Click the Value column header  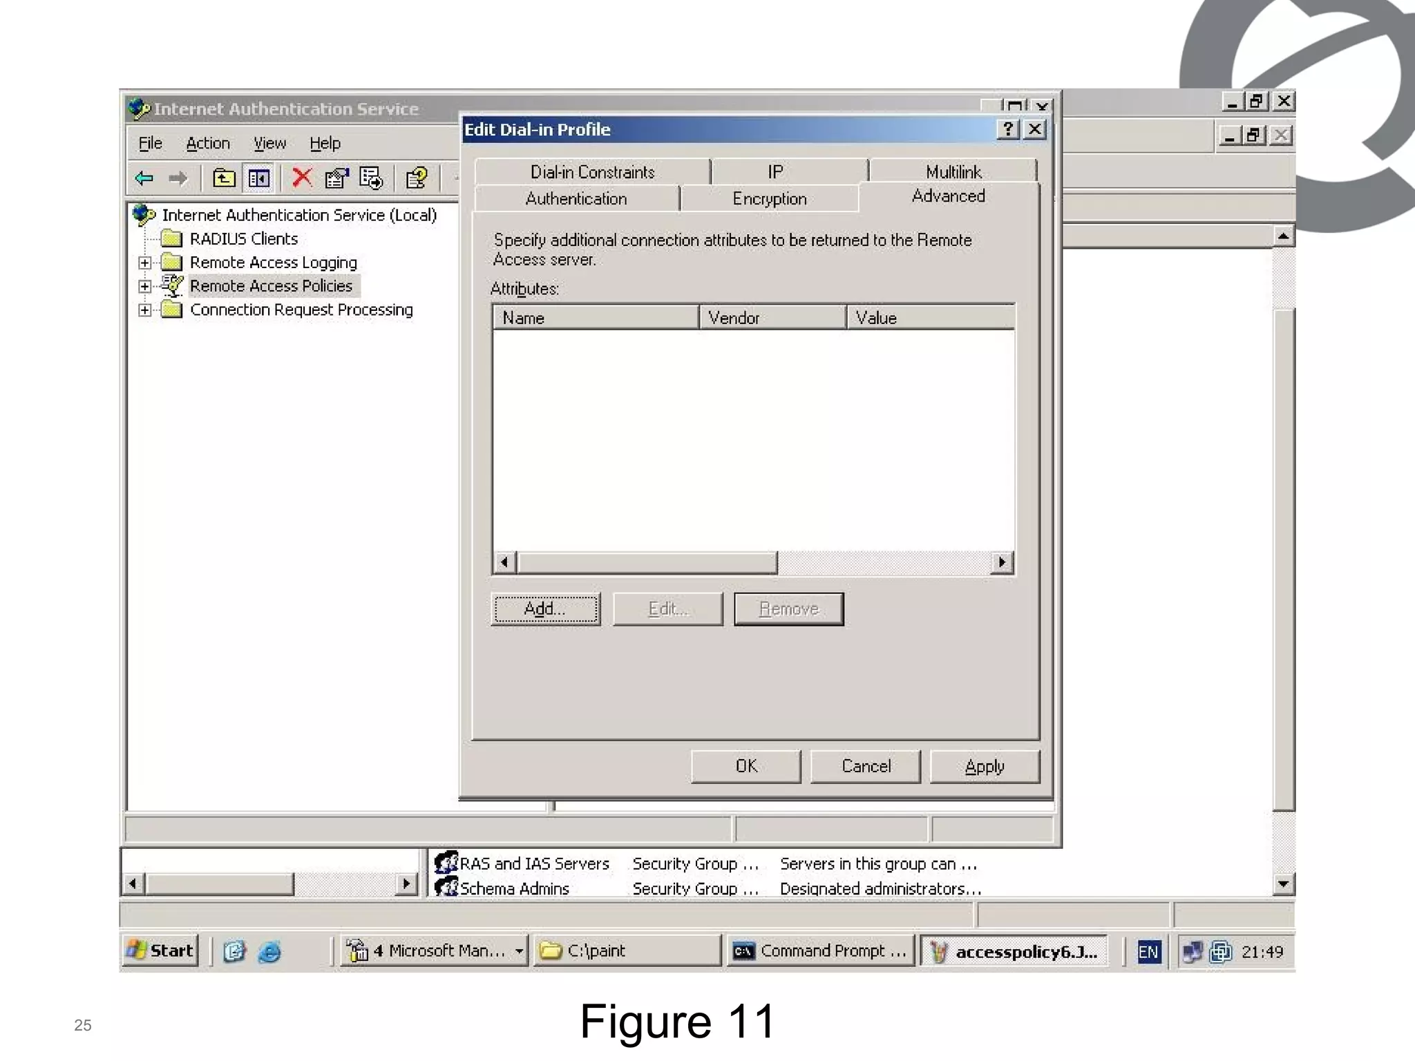pos(931,318)
